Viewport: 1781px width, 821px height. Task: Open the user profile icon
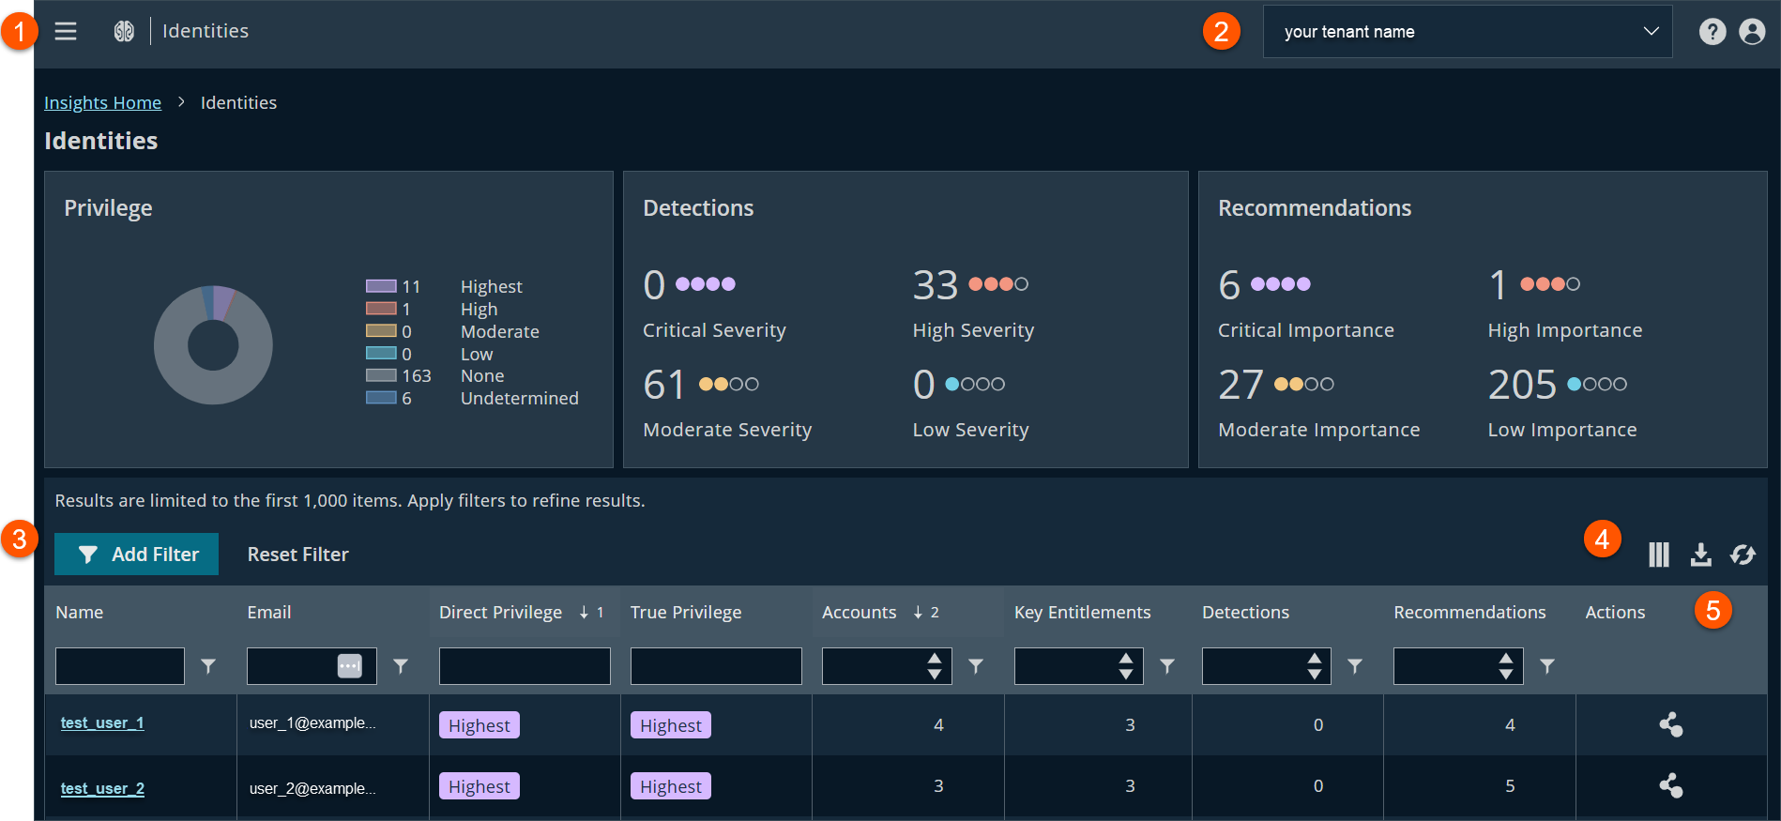[x=1752, y=32]
